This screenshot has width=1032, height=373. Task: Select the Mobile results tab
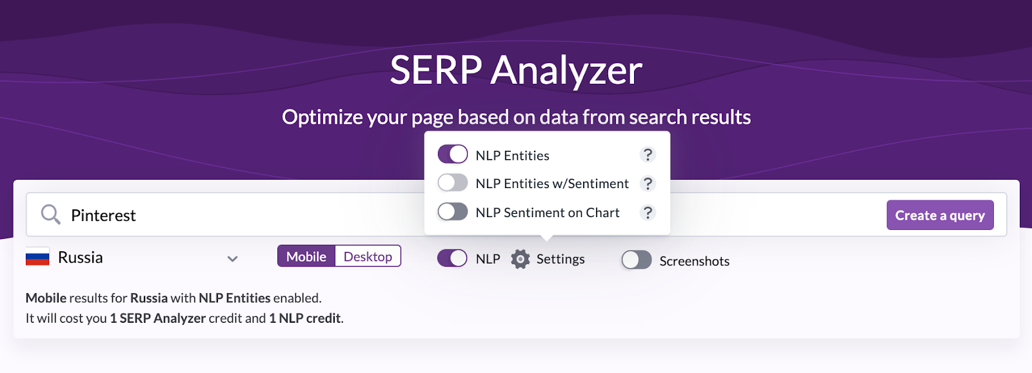coord(306,256)
